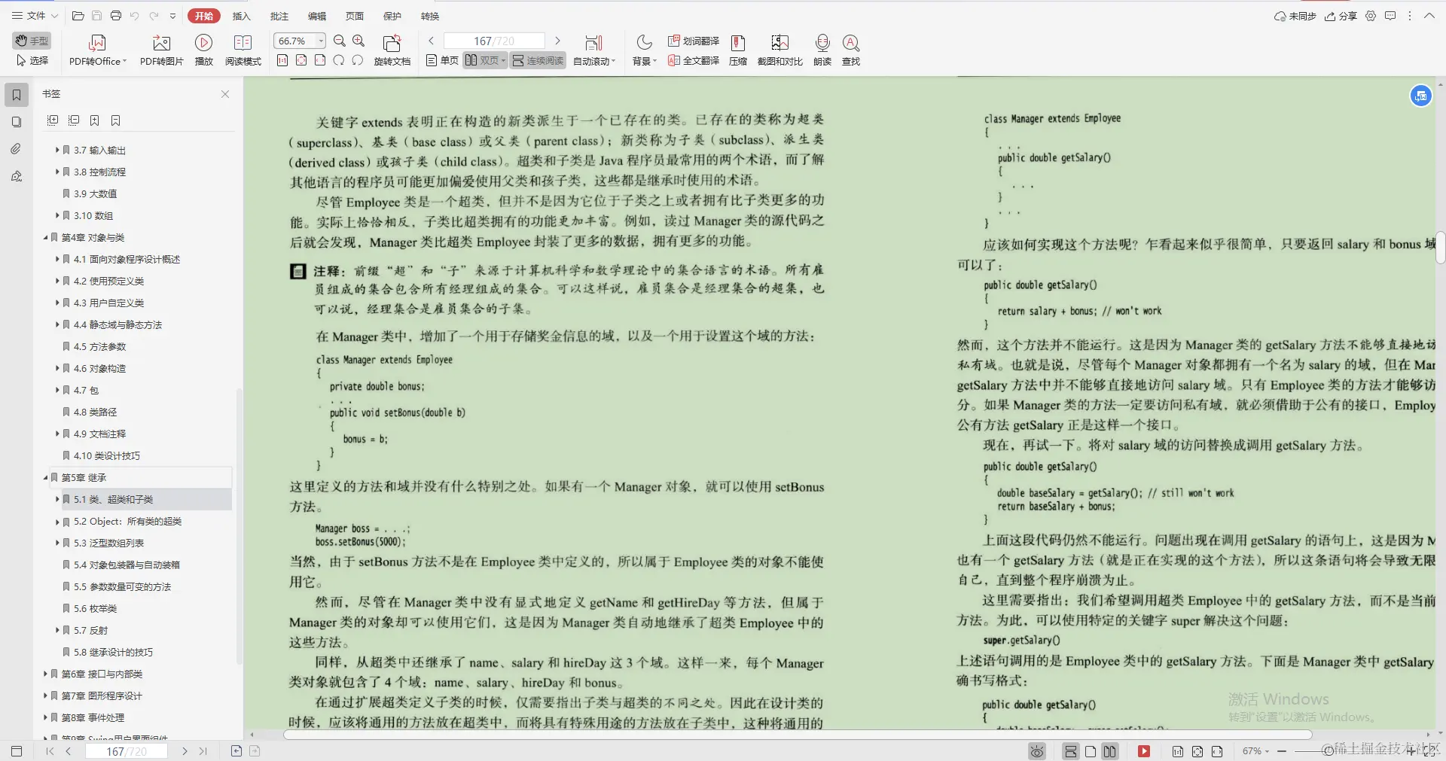Enable 划词翻译 word translation

pos(693,41)
